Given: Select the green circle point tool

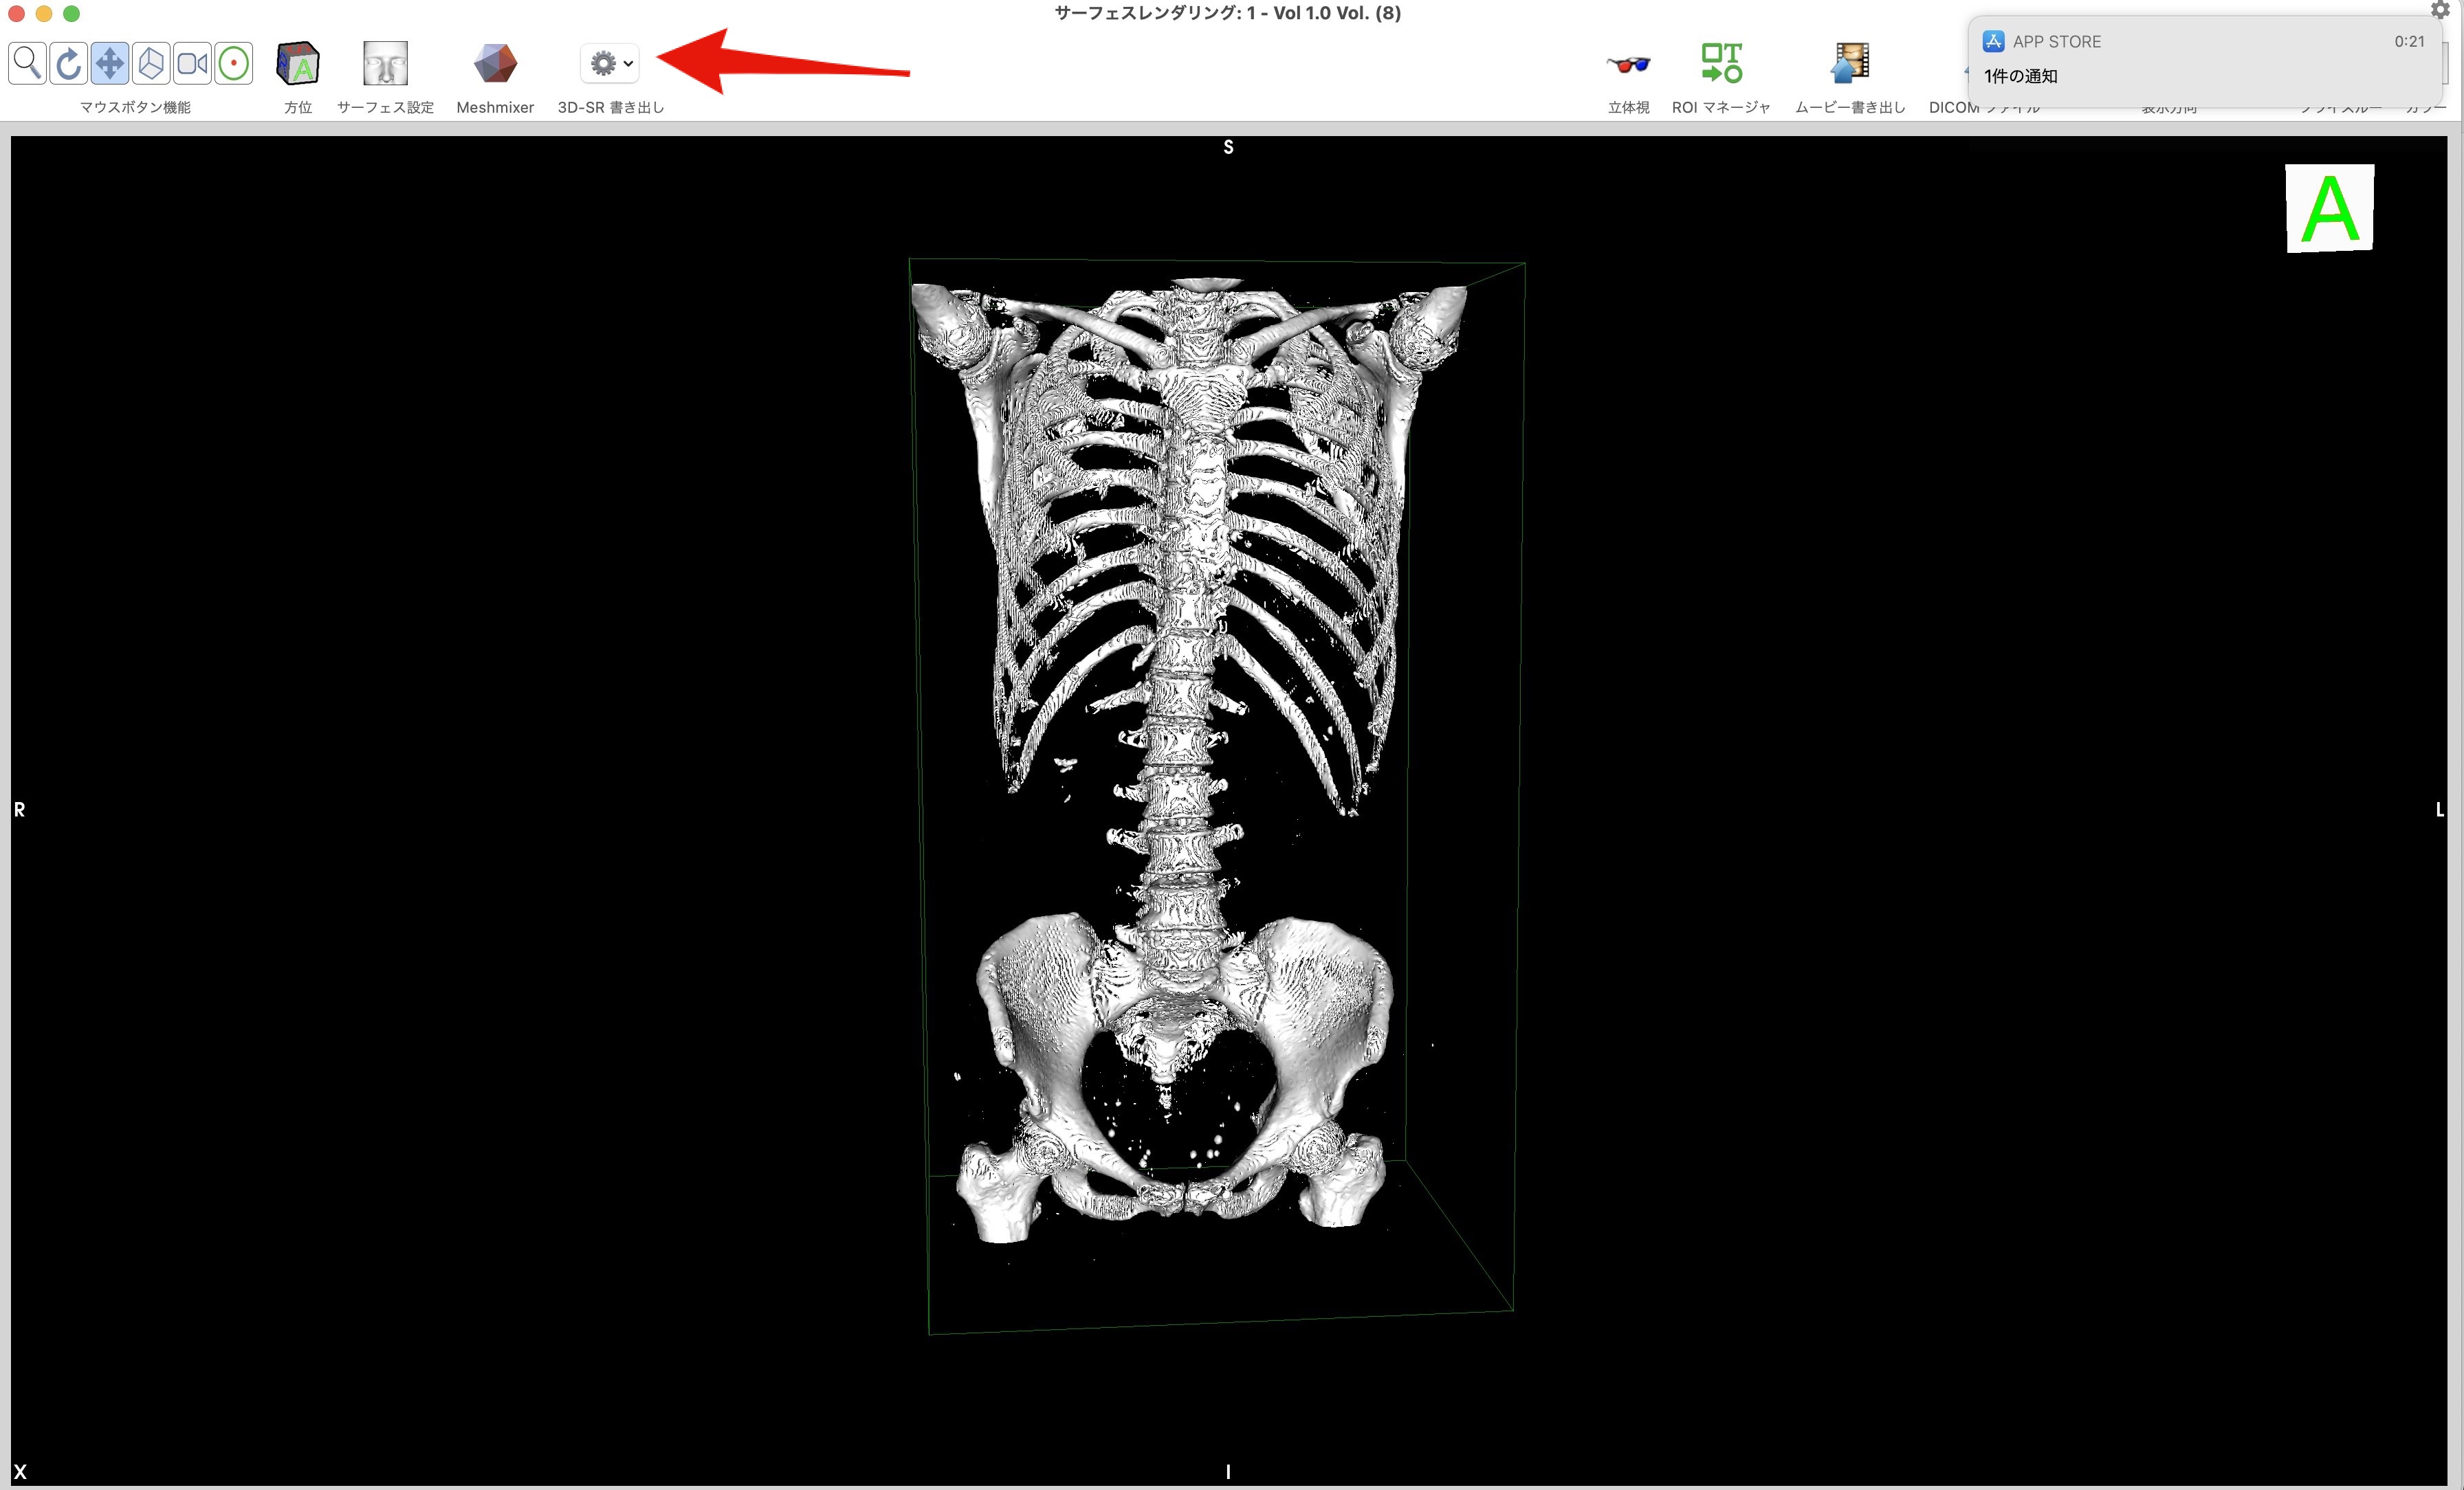Looking at the screenshot, I should pyautogui.click(x=233, y=64).
